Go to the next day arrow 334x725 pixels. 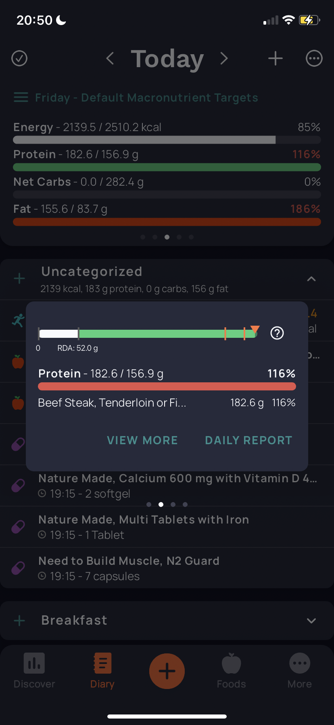(224, 59)
